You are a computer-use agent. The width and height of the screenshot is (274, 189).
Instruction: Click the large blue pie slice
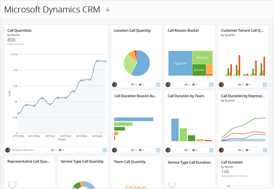click(x=142, y=63)
